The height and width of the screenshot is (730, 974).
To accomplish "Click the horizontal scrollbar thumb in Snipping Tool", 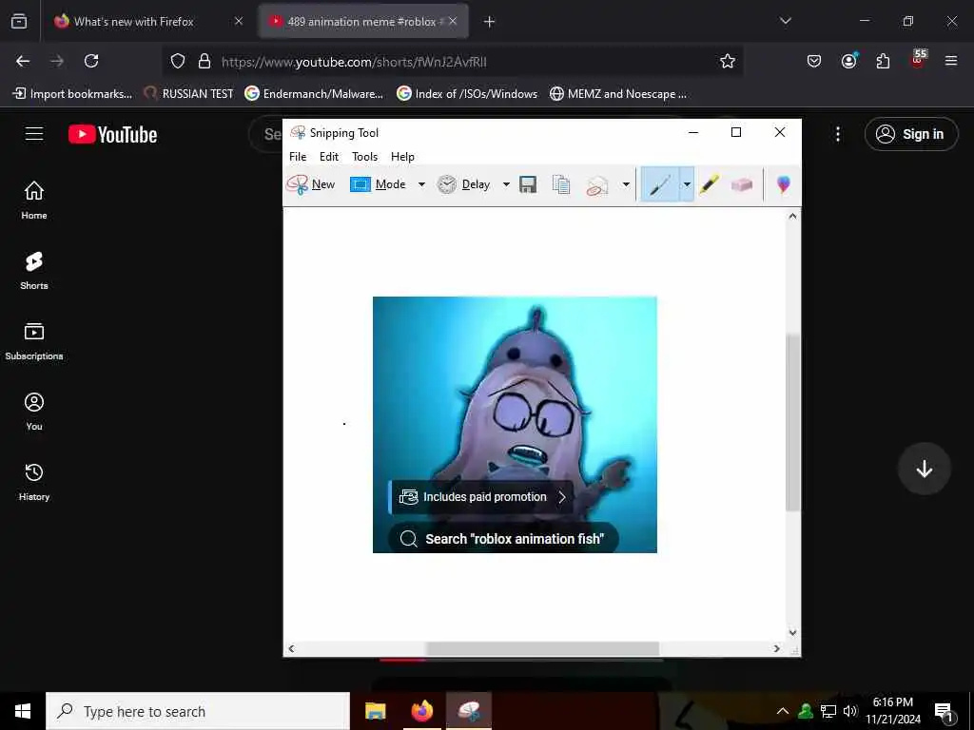I will tap(542, 648).
